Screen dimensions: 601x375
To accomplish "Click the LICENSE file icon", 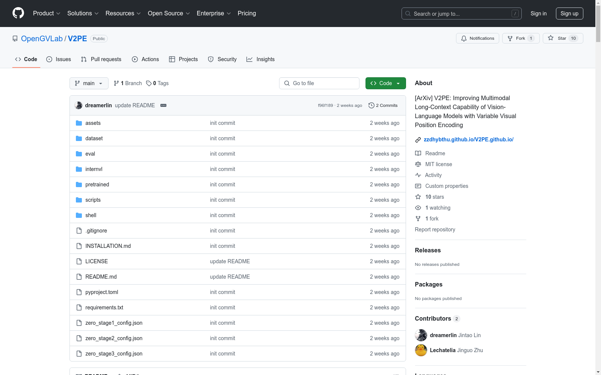I will (x=79, y=261).
